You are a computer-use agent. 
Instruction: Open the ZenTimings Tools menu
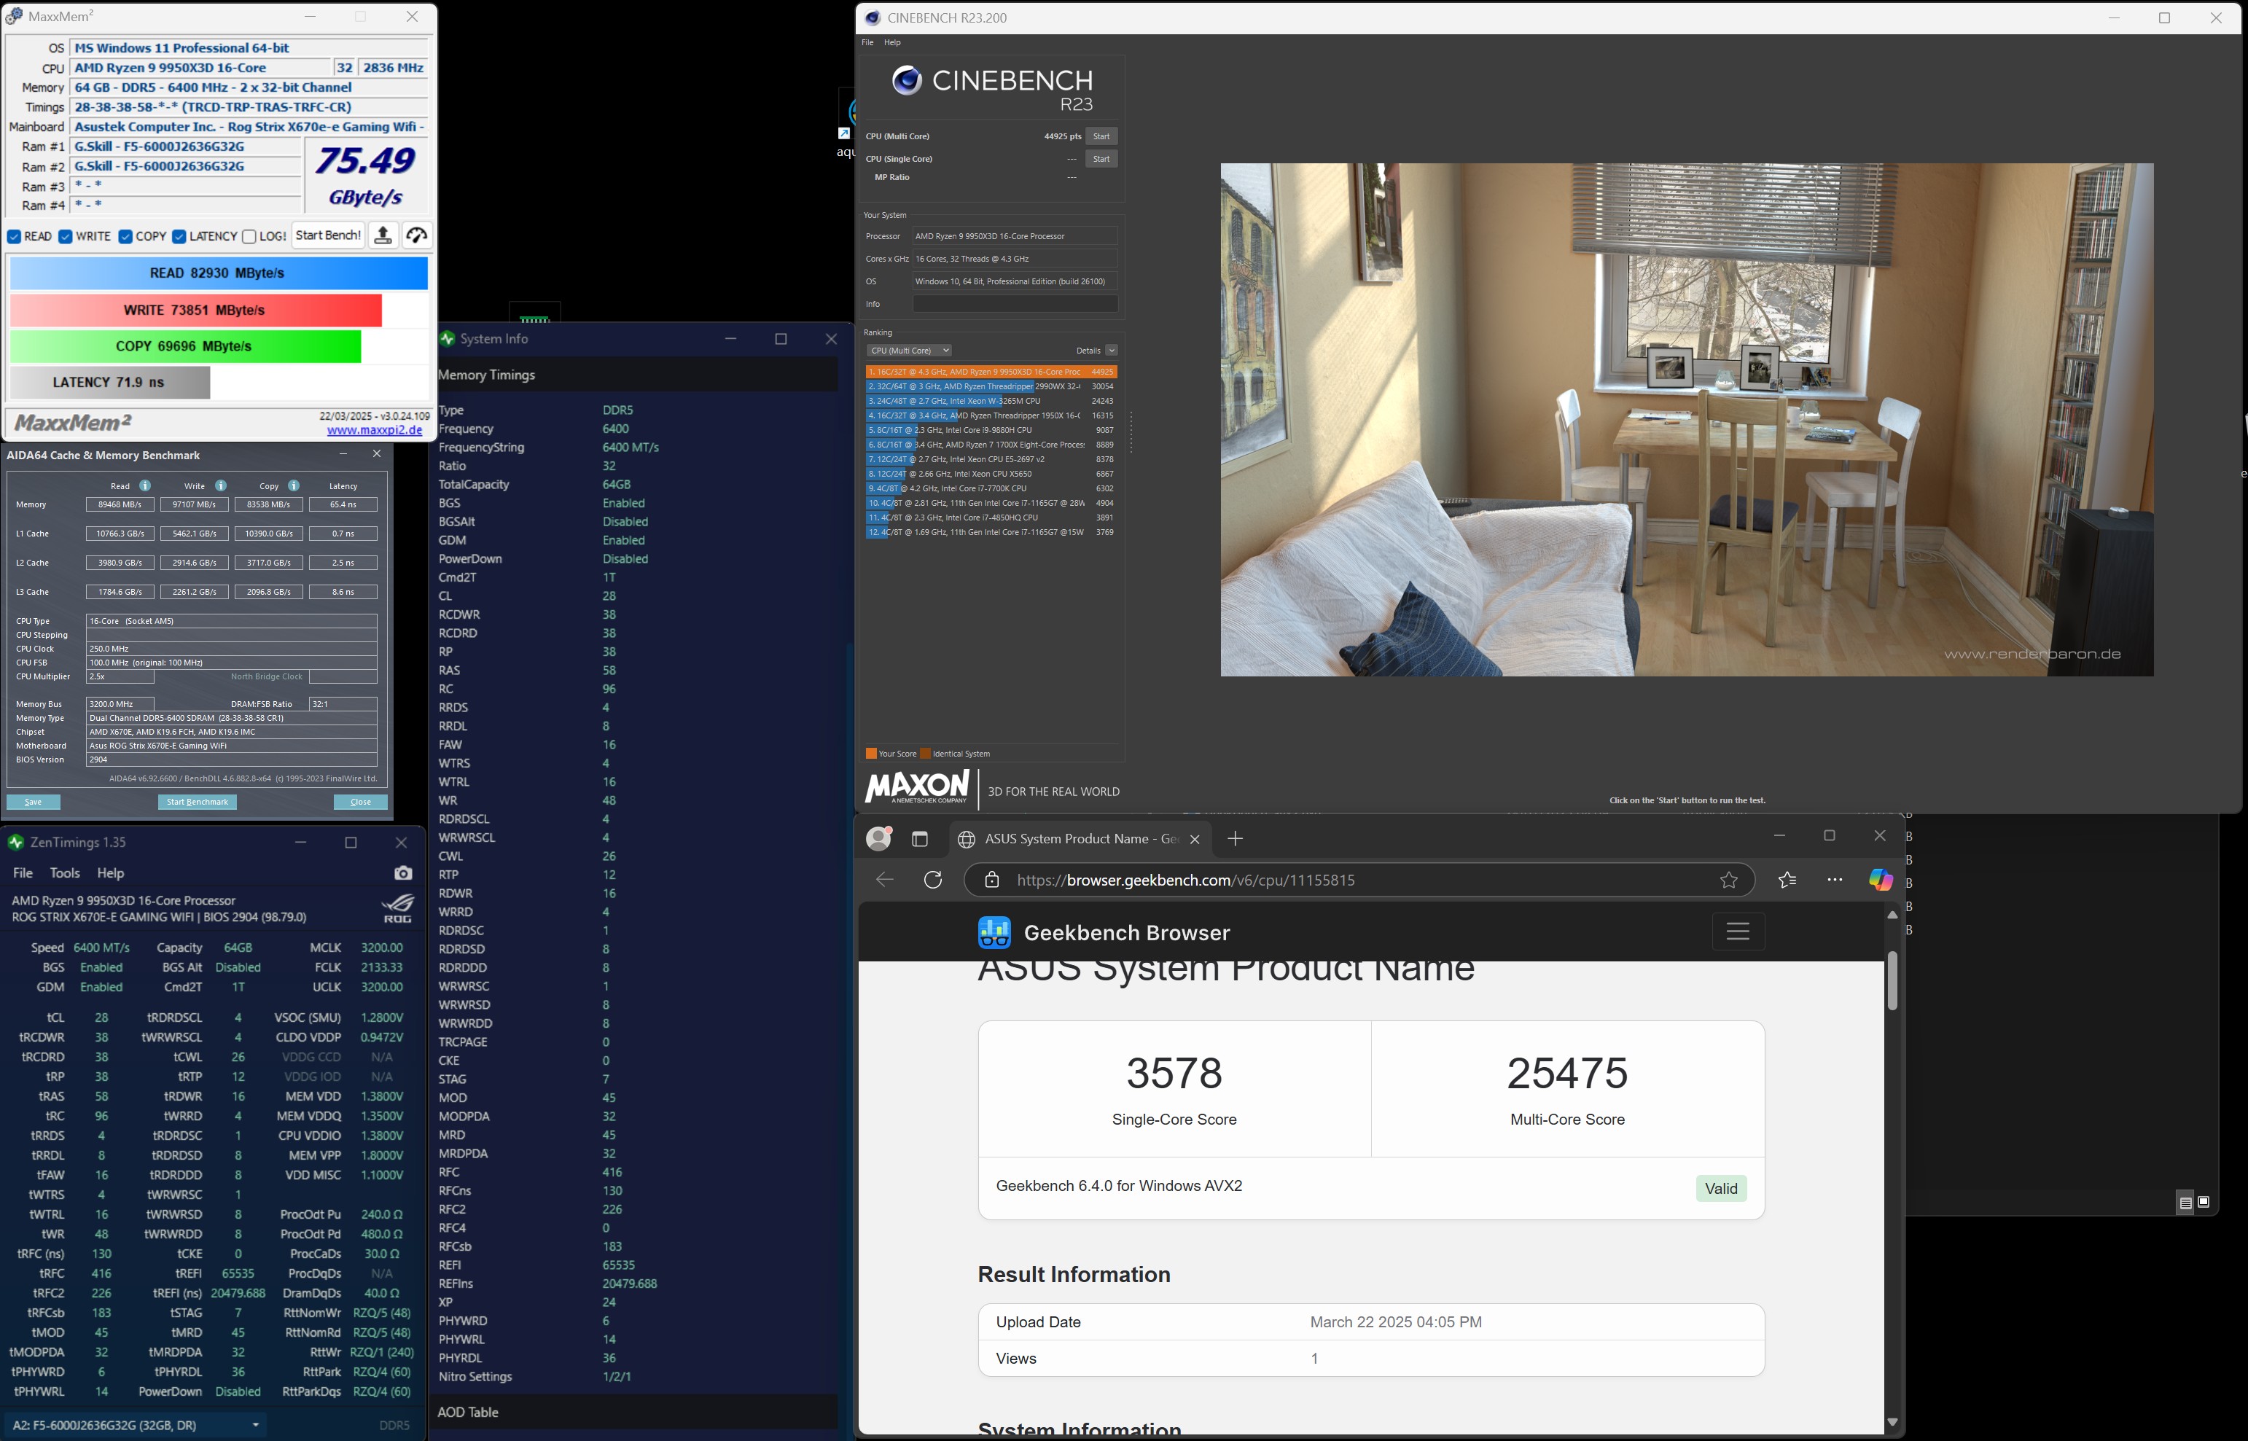pyautogui.click(x=65, y=873)
